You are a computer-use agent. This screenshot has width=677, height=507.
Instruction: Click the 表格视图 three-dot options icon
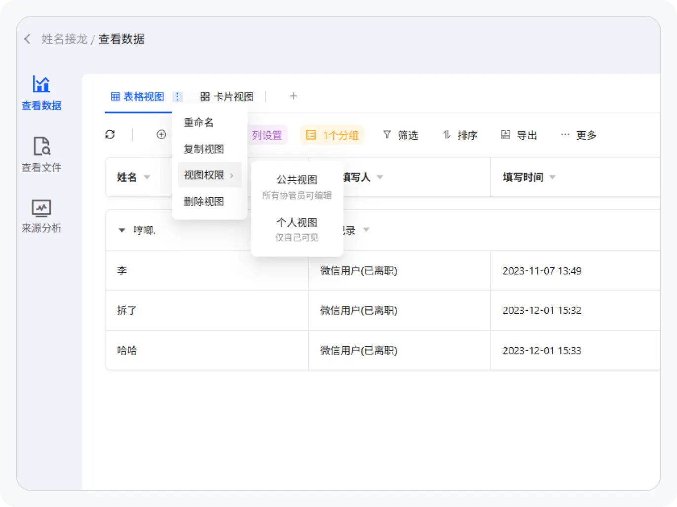178,97
